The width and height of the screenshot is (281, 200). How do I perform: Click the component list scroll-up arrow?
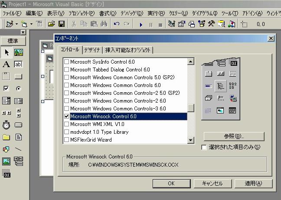(x=190, y=62)
